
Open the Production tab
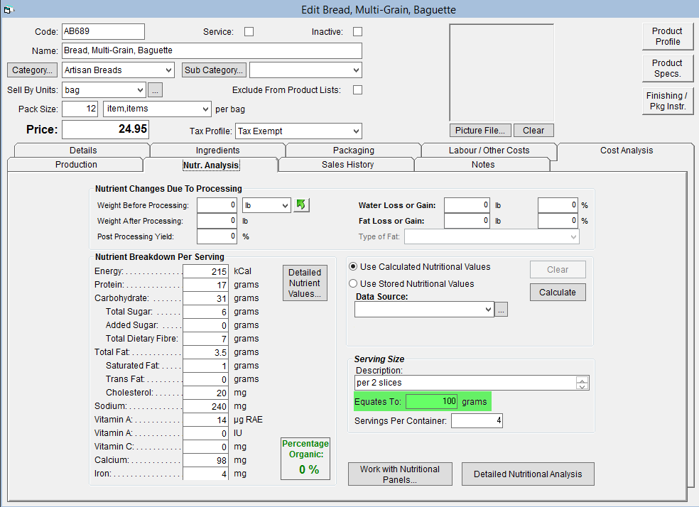coord(76,165)
